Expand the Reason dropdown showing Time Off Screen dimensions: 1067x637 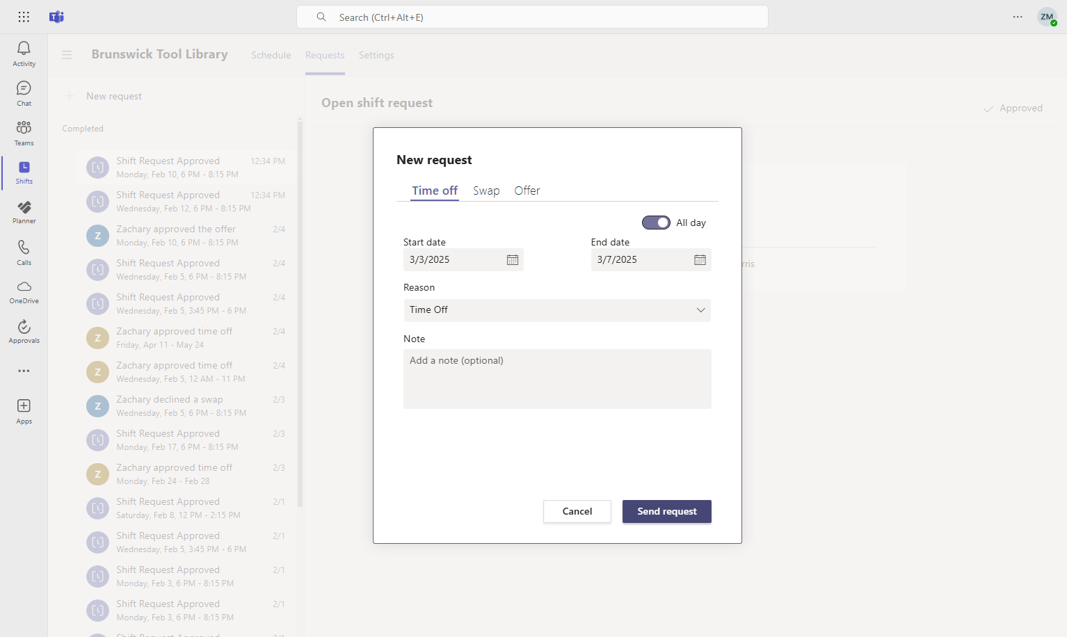point(557,310)
